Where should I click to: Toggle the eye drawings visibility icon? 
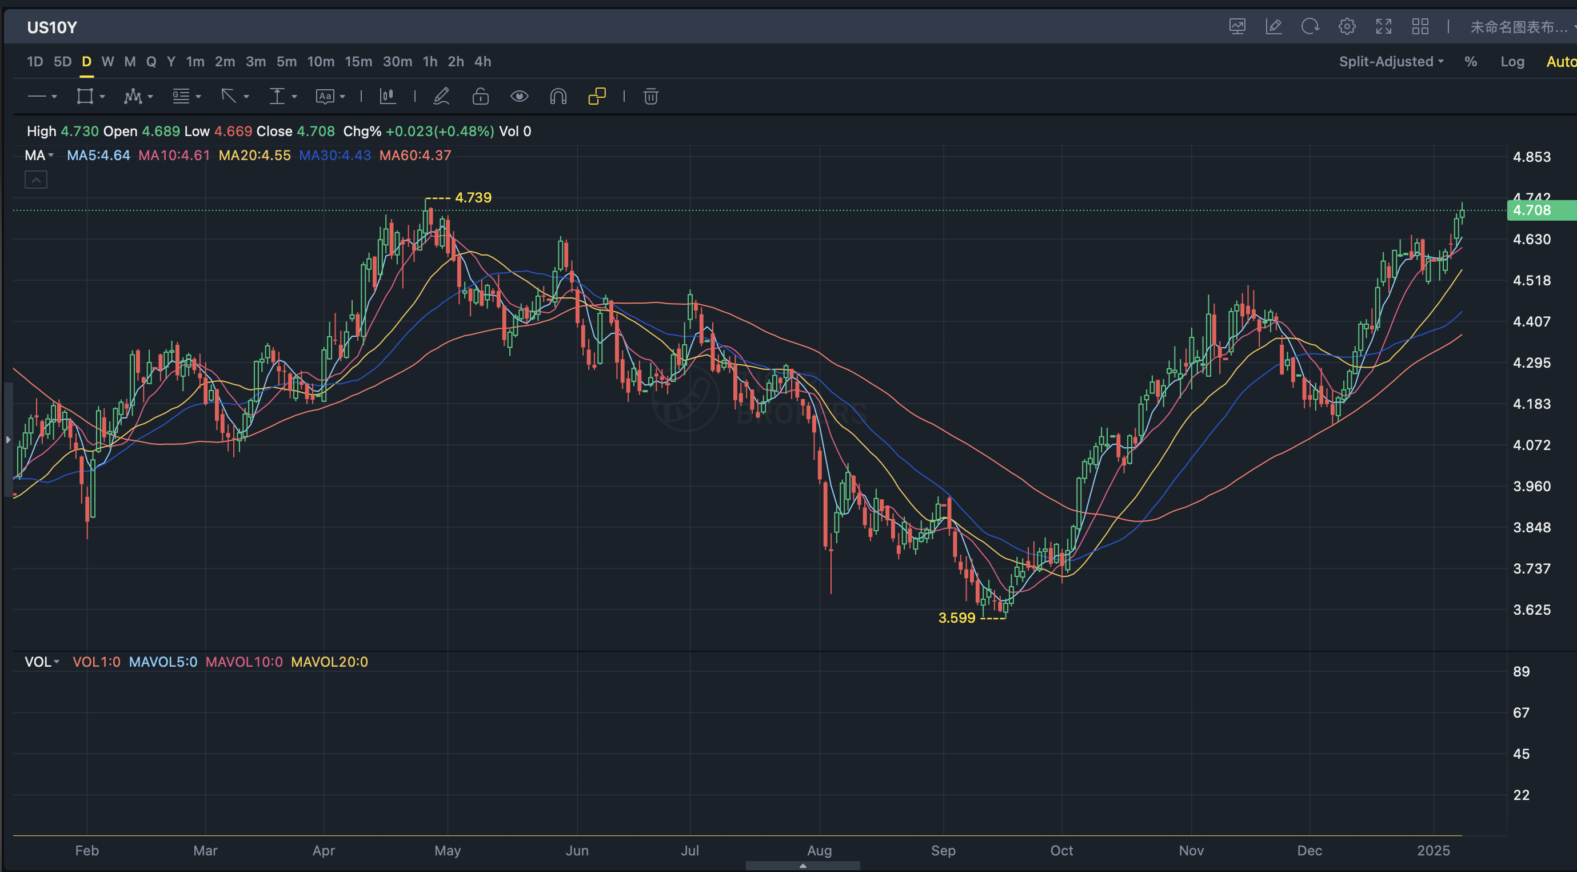519,97
